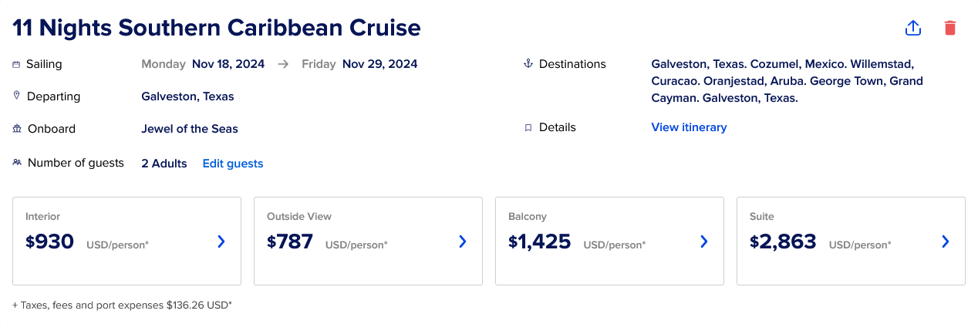Image resolution: width=978 pixels, height=324 pixels.
Task: Click the calendar icon beside Sailing
Action: [x=16, y=65]
